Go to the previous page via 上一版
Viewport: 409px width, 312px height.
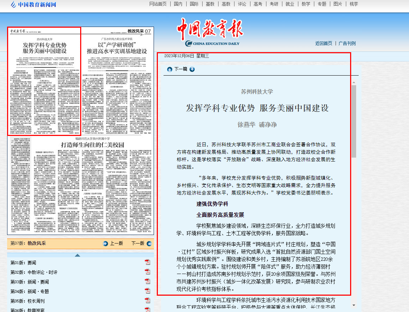[x=116, y=243]
